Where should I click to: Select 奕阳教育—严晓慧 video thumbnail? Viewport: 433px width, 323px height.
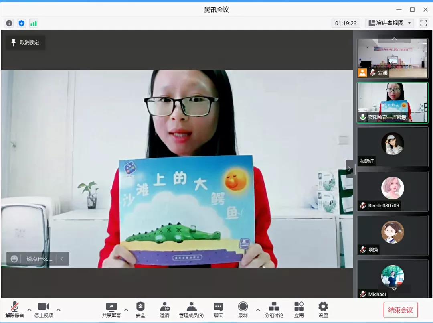(x=393, y=102)
